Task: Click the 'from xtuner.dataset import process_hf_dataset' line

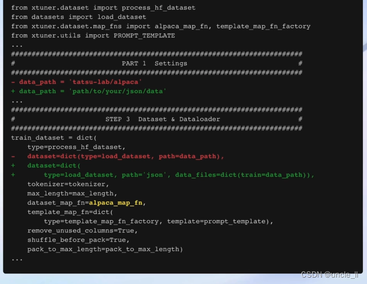Action: tap(103, 8)
